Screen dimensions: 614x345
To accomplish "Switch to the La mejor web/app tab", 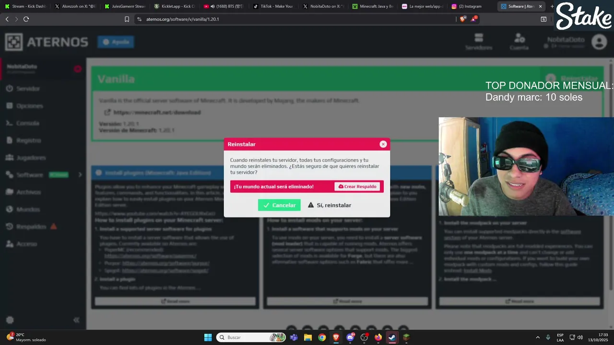I will [423, 6].
